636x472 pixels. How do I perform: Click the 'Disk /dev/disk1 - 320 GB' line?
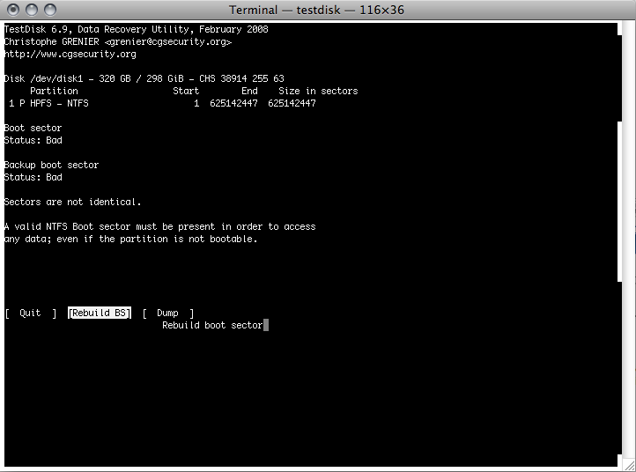[x=144, y=78]
